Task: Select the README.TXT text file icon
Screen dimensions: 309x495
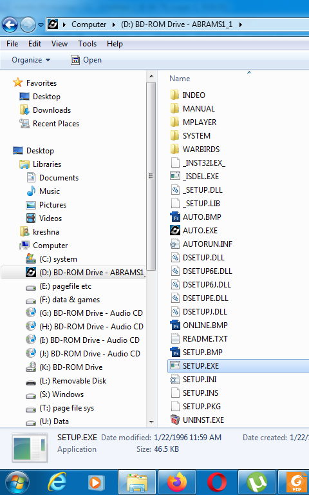Action: click(174, 339)
